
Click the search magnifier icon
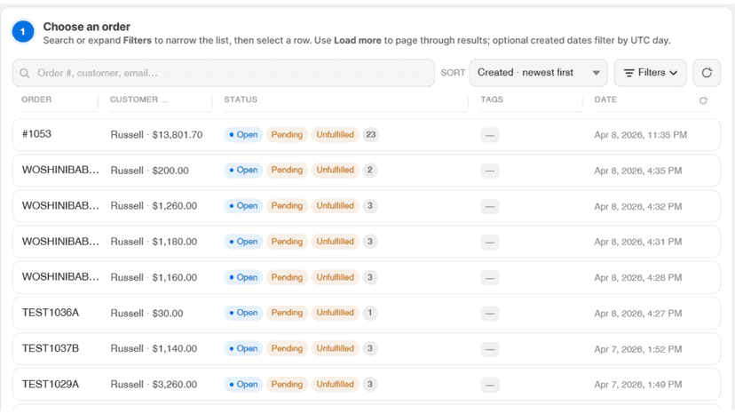(25, 73)
